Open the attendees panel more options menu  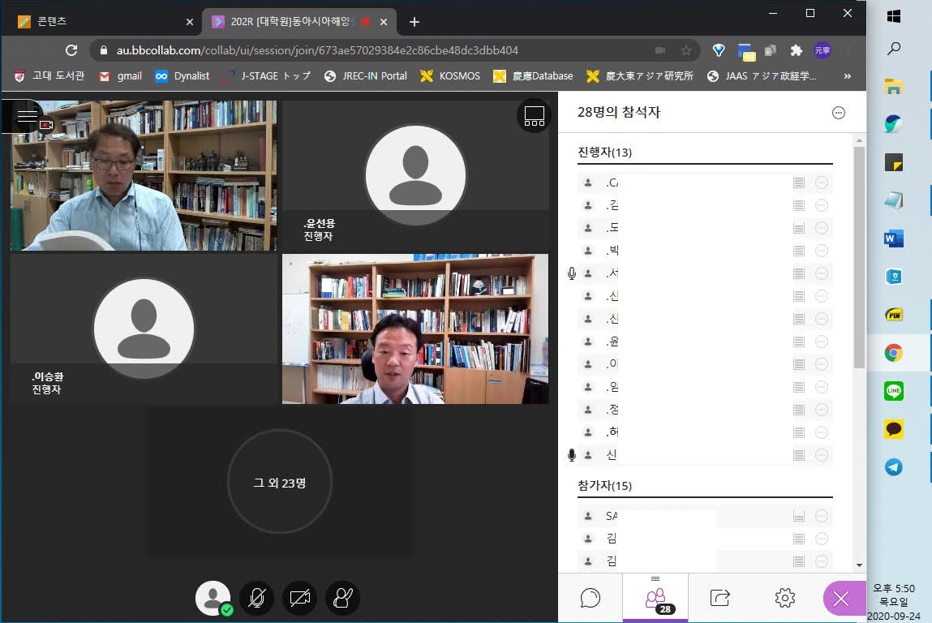[x=839, y=113]
